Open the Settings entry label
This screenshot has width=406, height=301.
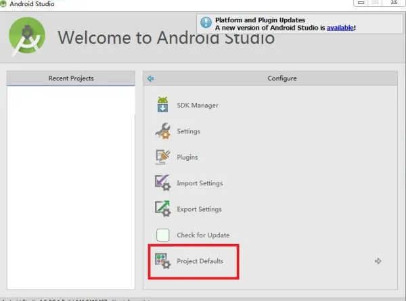[x=189, y=131]
